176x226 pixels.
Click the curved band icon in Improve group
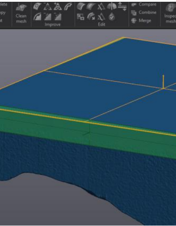coord(68,7)
